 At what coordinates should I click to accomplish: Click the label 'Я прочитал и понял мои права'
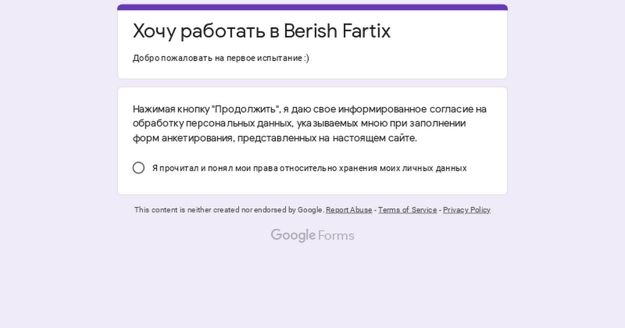[309, 168]
